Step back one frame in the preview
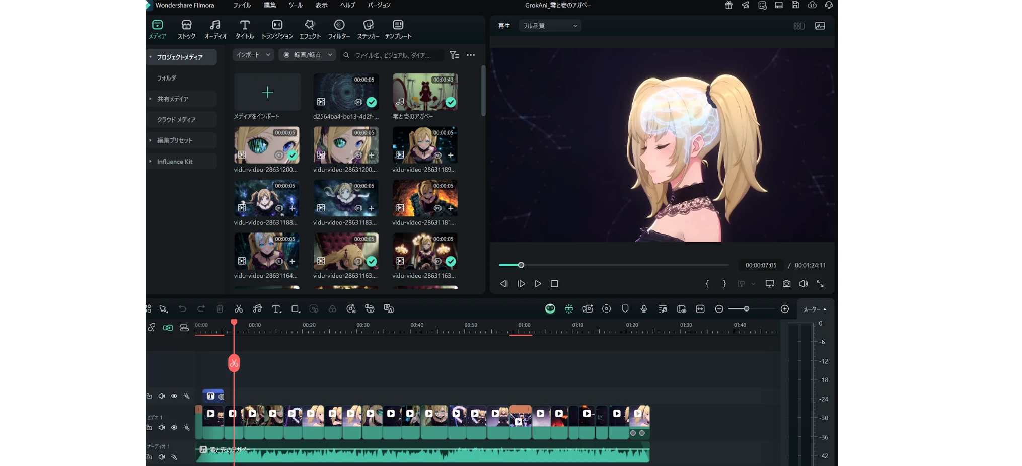The height and width of the screenshot is (466, 1022). pyautogui.click(x=504, y=284)
